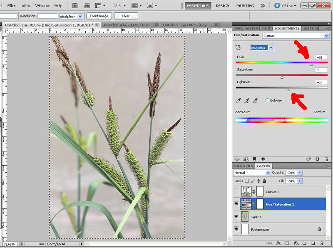Screen dimensions: 333x248
Task: Launch Bridge from the Br icon
Action: [75, 6]
